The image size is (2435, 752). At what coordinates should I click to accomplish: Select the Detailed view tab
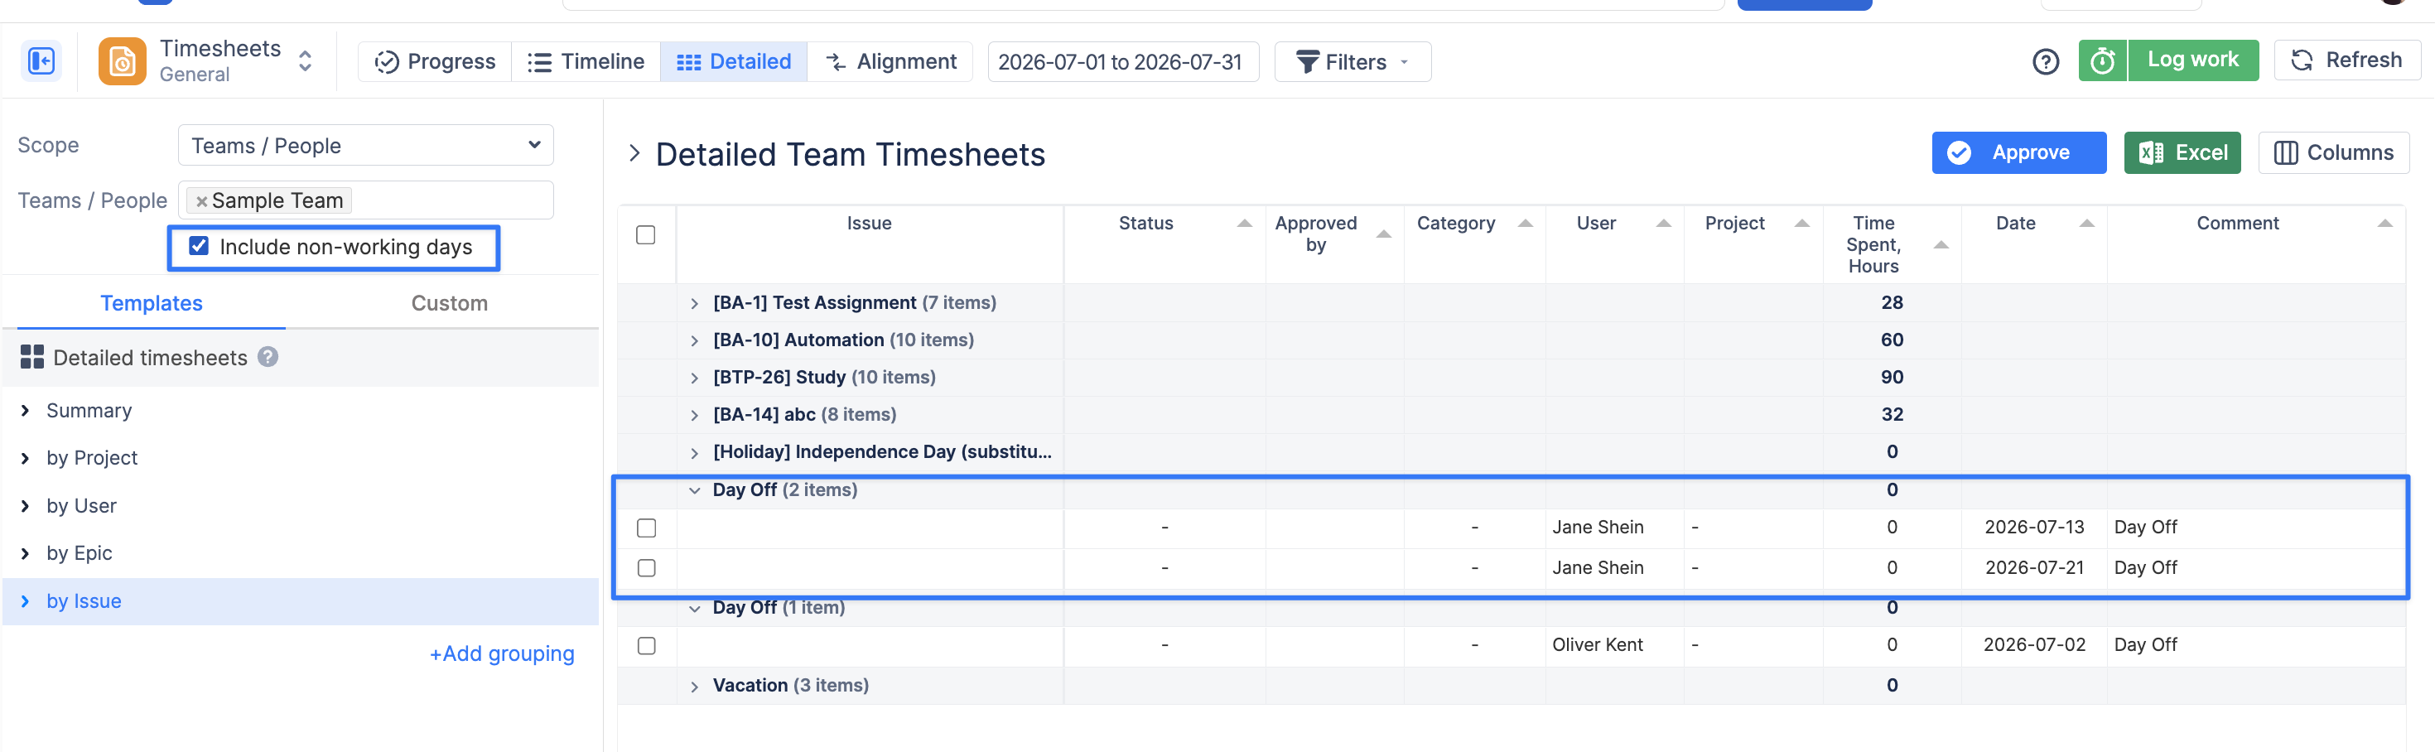pos(734,61)
